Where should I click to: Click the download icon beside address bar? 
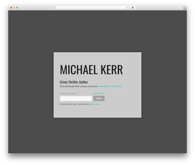[x=133, y=8]
